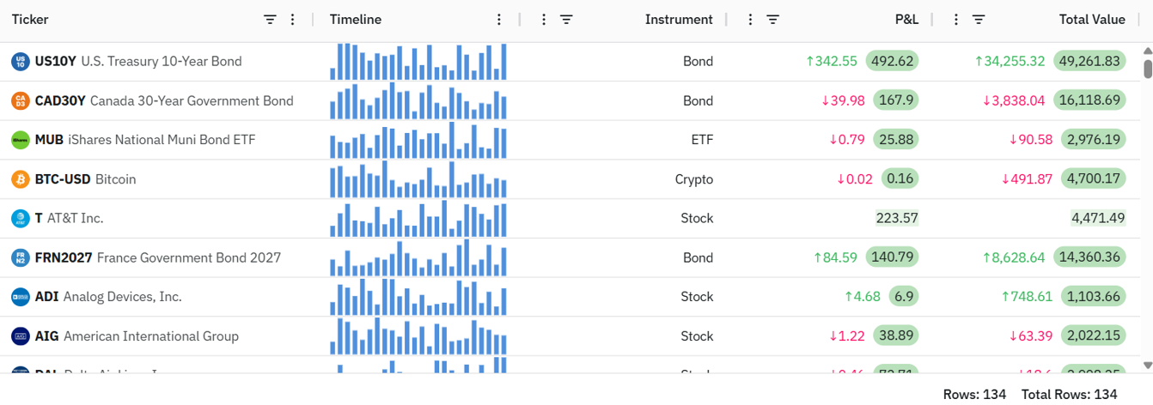Image resolution: width=1153 pixels, height=405 pixels.
Task: Open the Ticker column filter icon
Action: pos(270,20)
